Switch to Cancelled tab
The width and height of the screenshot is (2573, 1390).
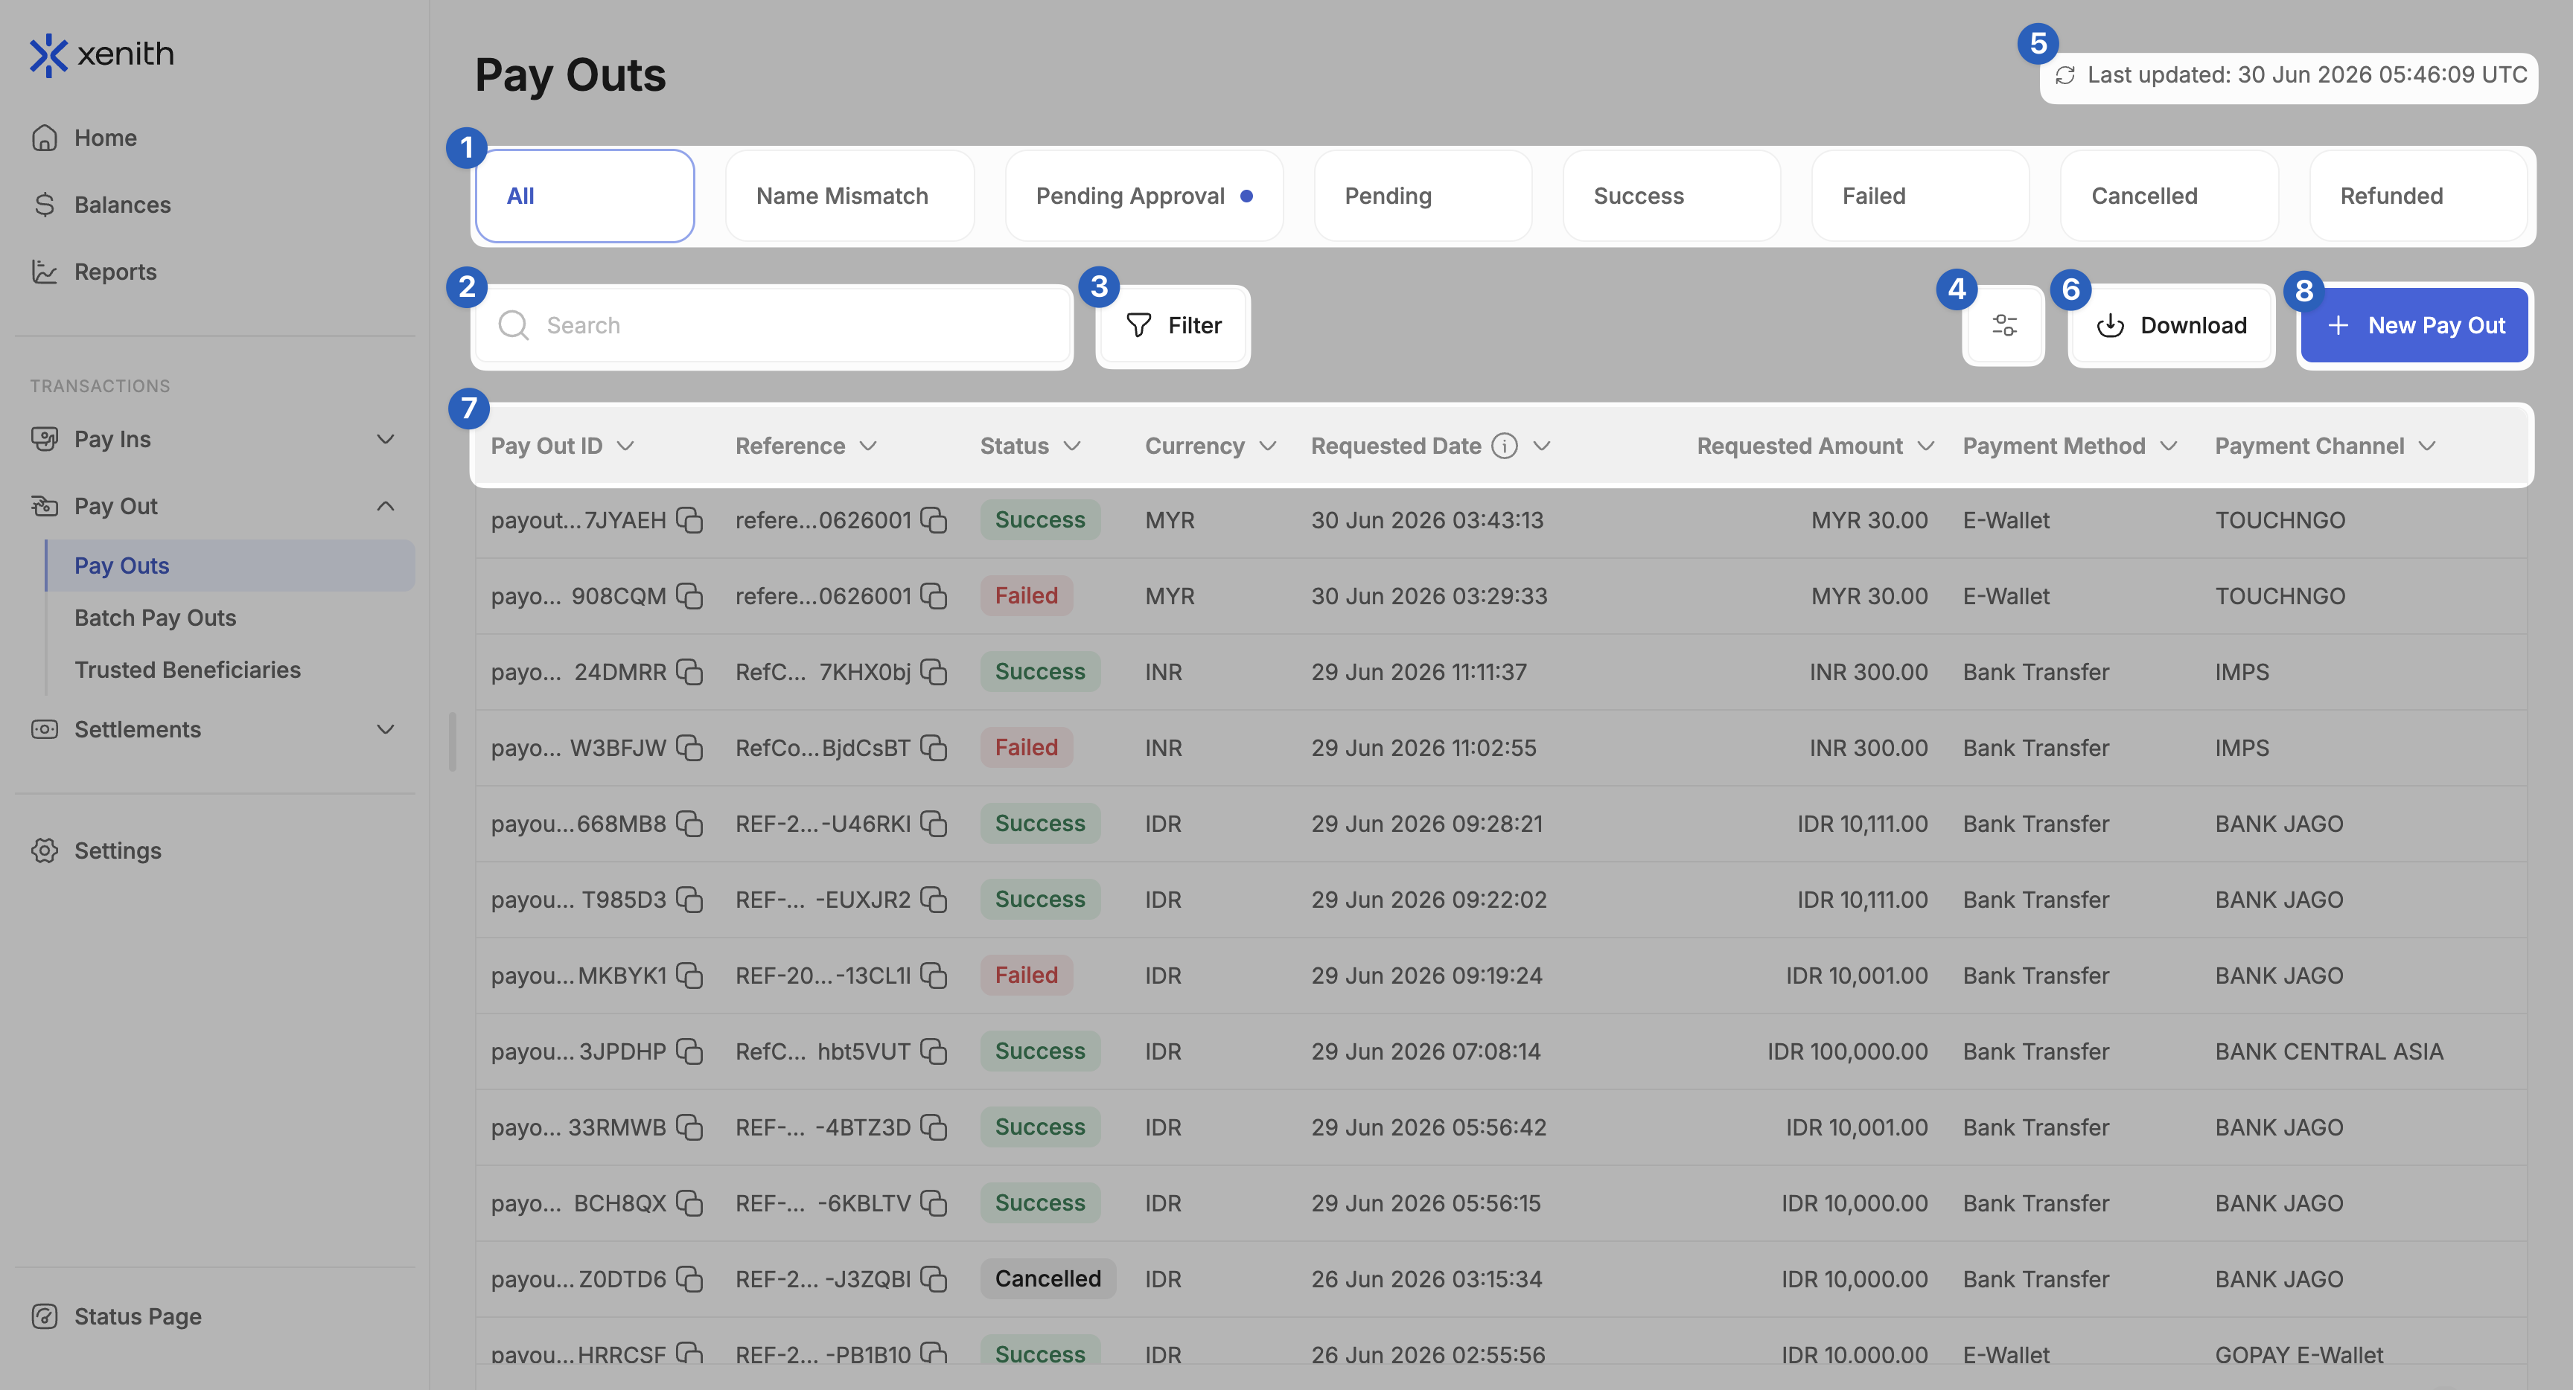pos(2169,196)
